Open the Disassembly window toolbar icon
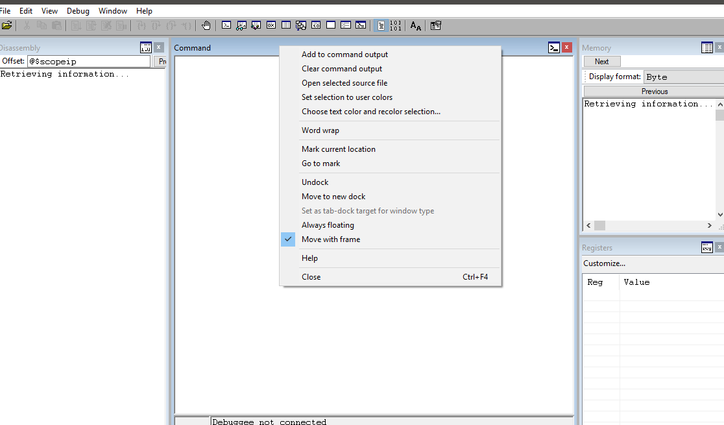 (316, 25)
